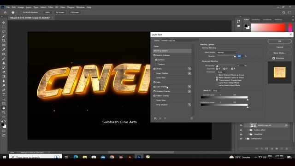The height and width of the screenshot is (166, 295).
Task: Toggle the Bevel & Emboss checkbox
Action: tap(154, 55)
